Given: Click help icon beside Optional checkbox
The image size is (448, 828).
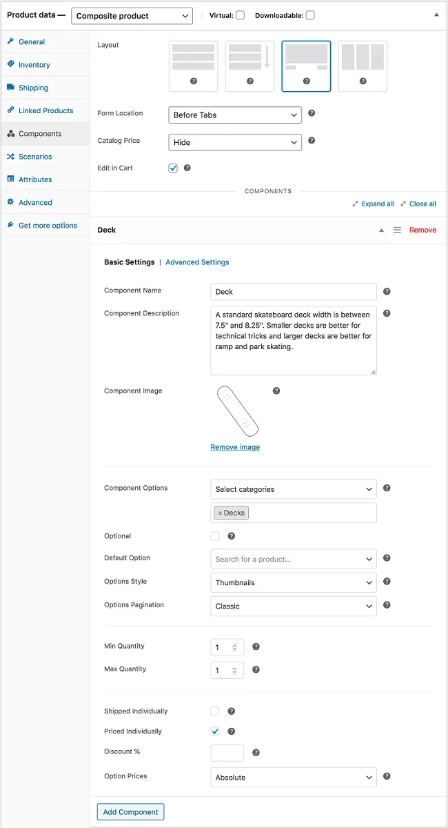Looking at the screenshot, I should (x=231, y=536).
